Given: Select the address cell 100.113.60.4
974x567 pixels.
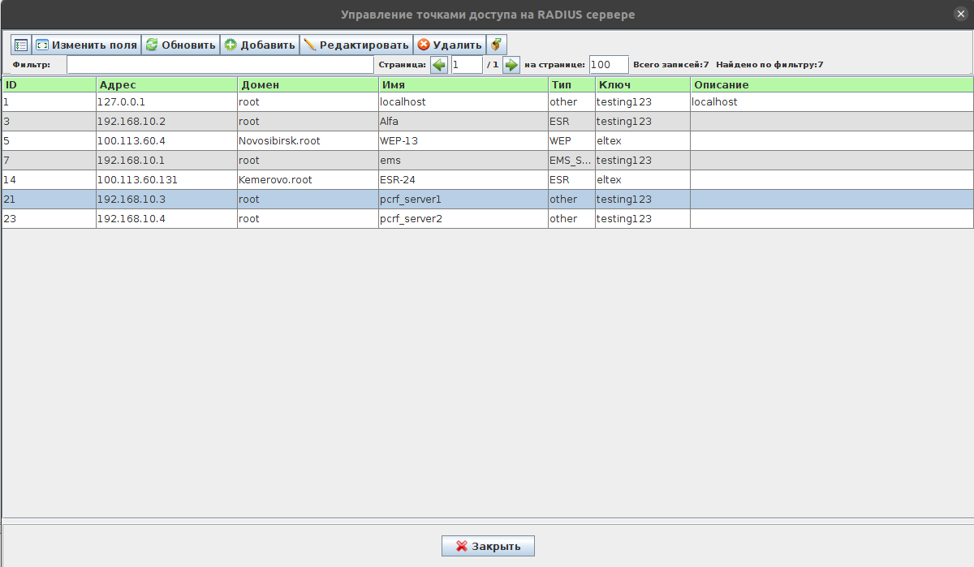Looking at the screenshot, I should (x=166, y=141).
